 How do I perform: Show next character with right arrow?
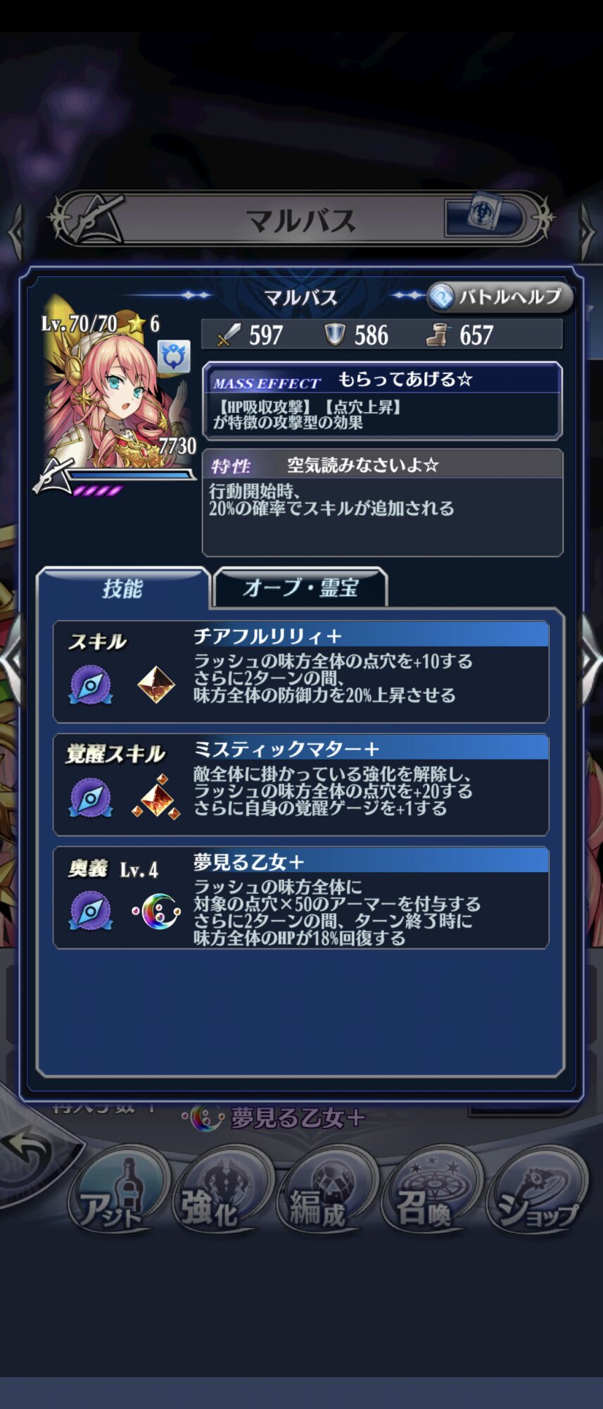pos(590,659)
